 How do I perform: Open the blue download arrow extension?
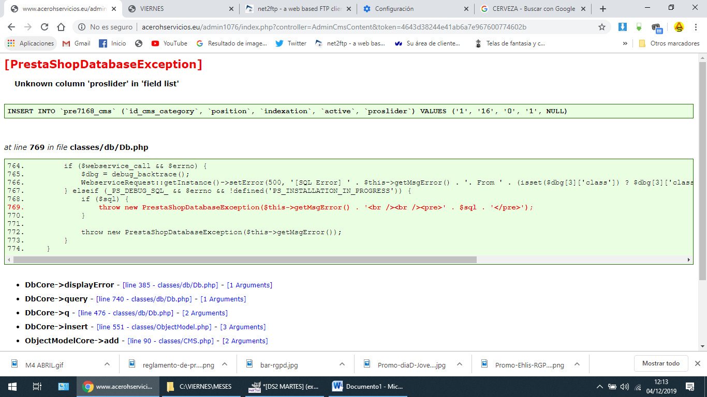tap(623, 27)
